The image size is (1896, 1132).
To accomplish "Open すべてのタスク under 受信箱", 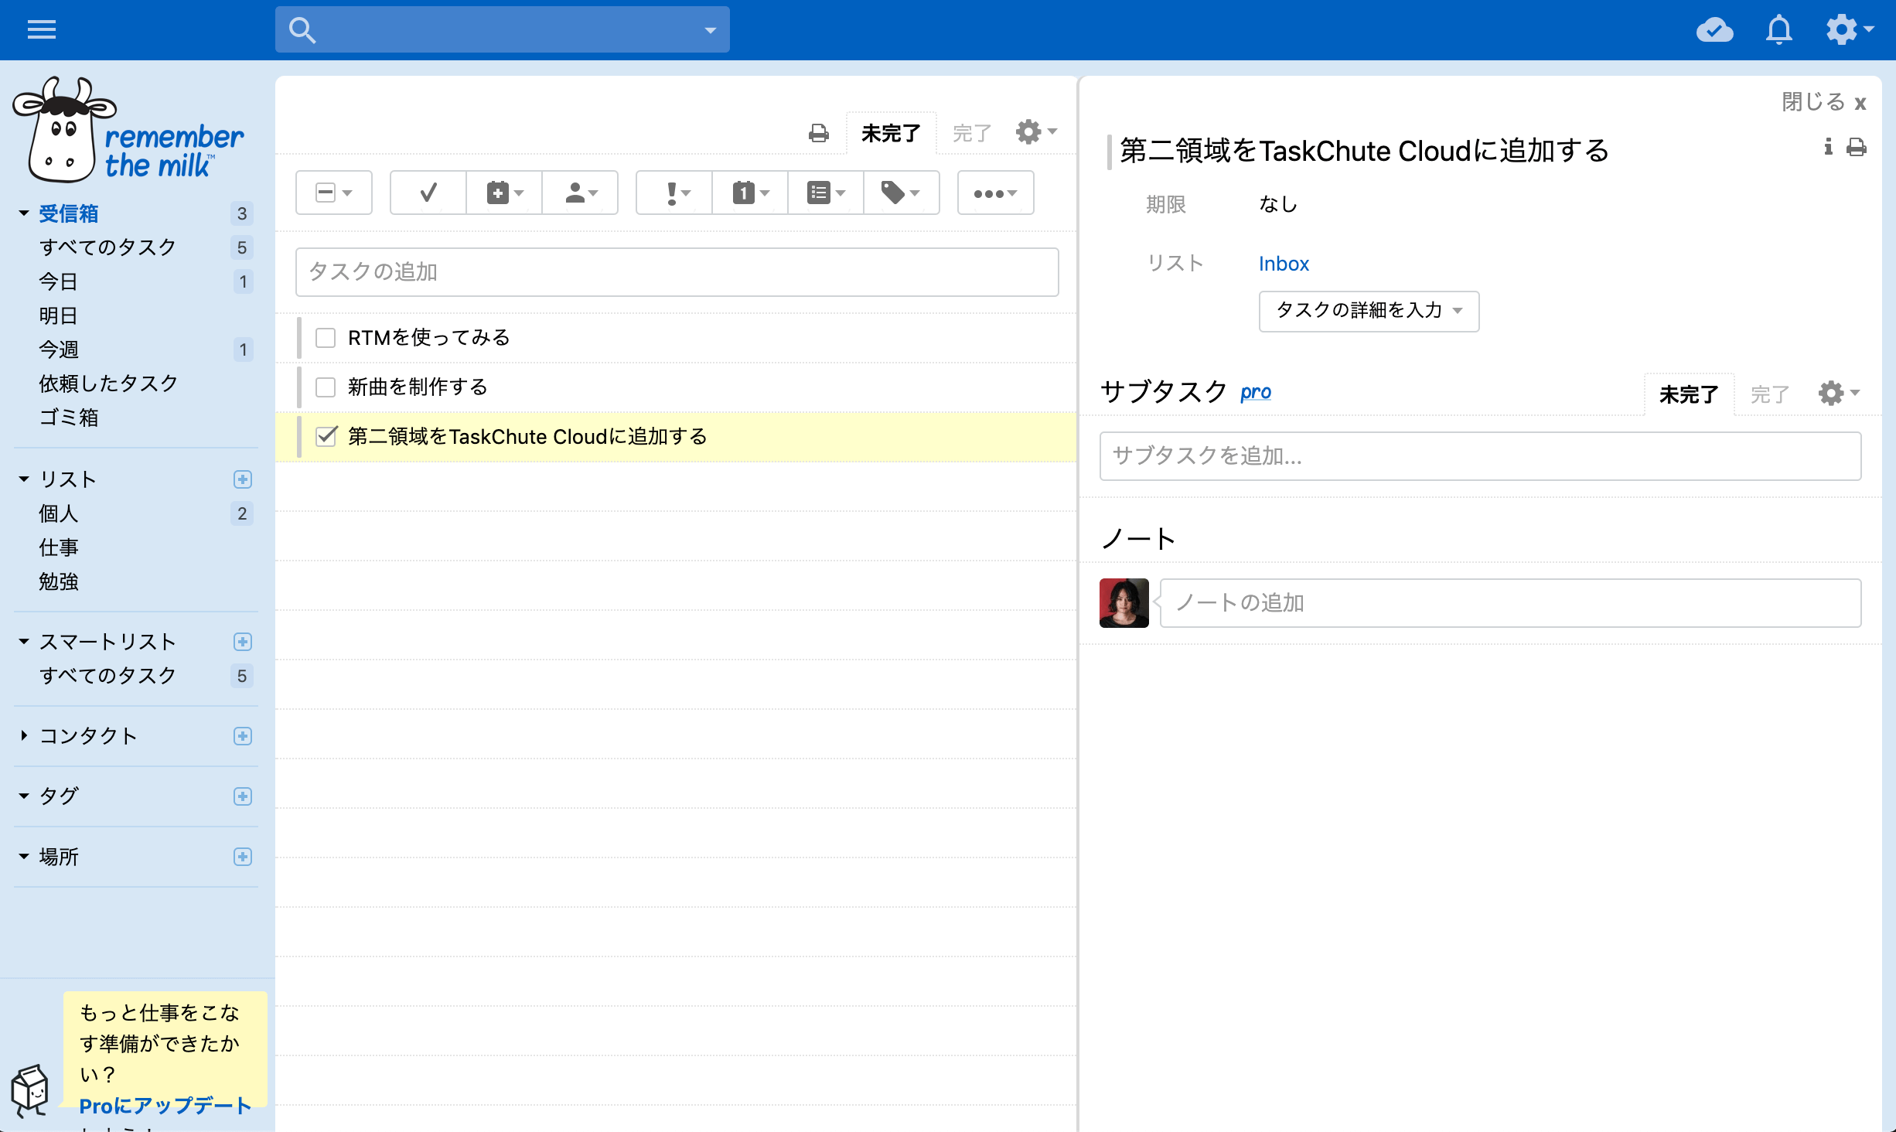I will 108,247.
